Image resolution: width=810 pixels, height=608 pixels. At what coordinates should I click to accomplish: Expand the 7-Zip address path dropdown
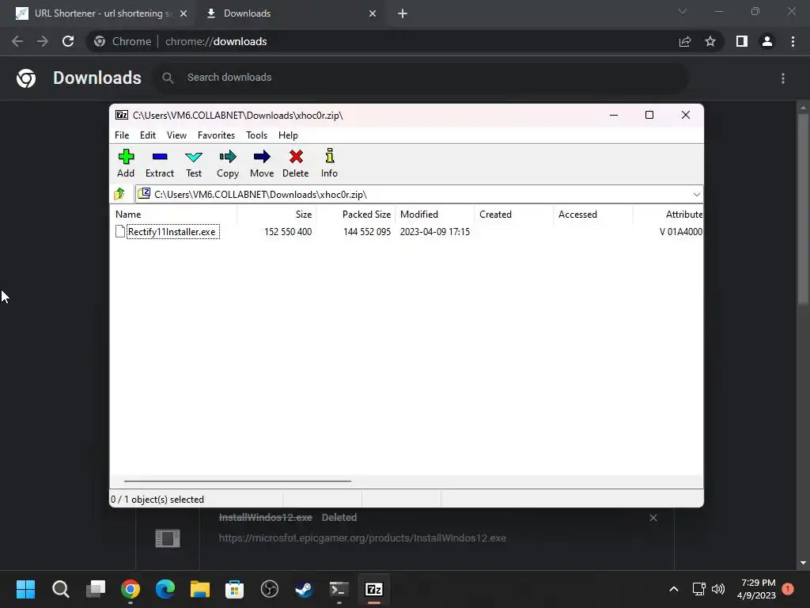click(696, 195)
